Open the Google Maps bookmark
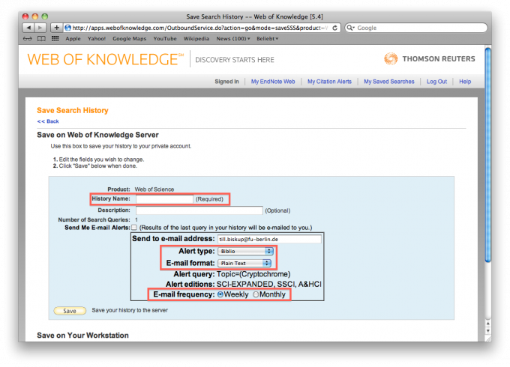The image size is (510, 367). (x=130, y=39)
